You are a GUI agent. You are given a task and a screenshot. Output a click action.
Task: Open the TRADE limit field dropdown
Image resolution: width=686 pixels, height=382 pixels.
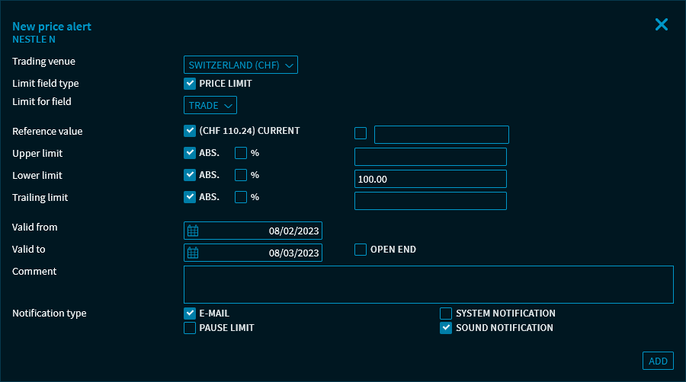210,105
